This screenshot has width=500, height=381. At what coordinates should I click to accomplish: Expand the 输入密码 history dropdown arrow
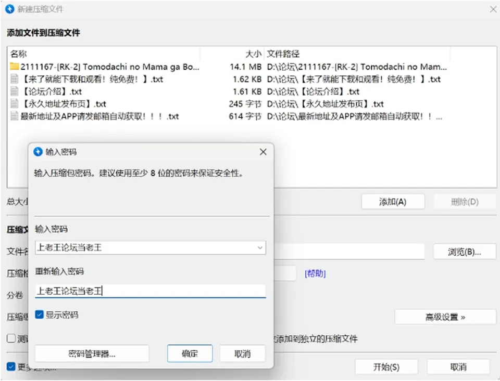click(260, 247)
